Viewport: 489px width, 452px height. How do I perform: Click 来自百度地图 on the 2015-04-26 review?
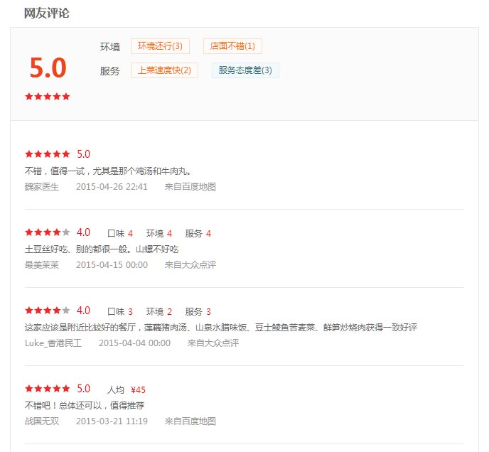point(190,187)
